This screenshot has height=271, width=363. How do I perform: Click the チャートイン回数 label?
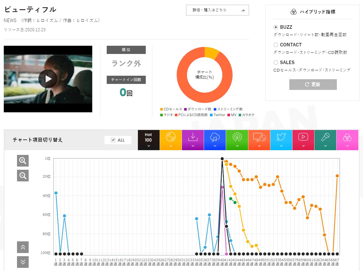pos(126,80)
